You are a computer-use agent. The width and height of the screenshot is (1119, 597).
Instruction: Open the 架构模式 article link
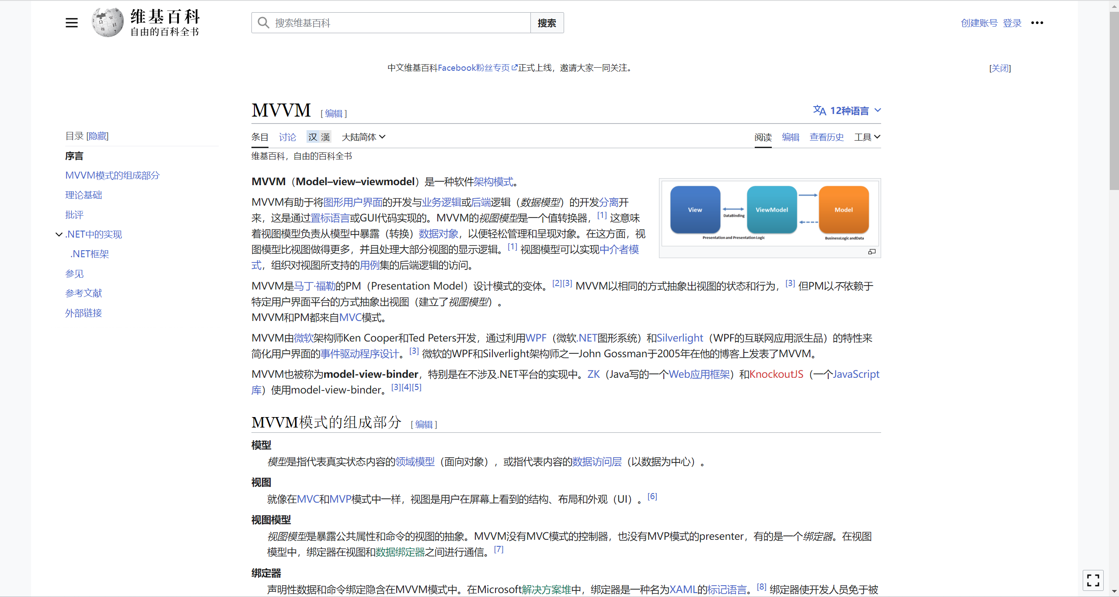pos(493,182)
